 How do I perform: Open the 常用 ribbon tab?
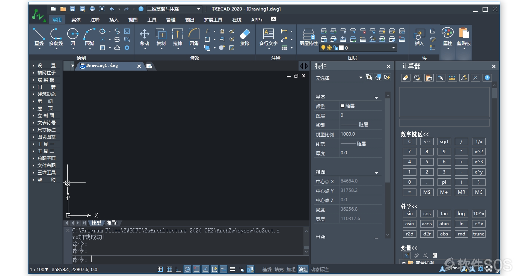tap(57, 20)
